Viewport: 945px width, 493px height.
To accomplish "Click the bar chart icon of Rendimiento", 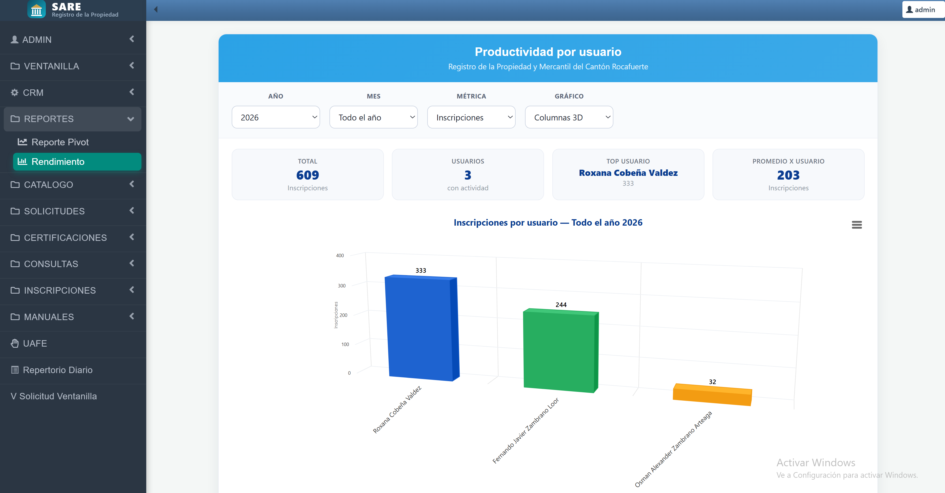I will click(x=22, y=161).
